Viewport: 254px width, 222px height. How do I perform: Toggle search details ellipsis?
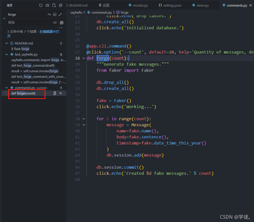pyautogui.click(x=61, y=28)
